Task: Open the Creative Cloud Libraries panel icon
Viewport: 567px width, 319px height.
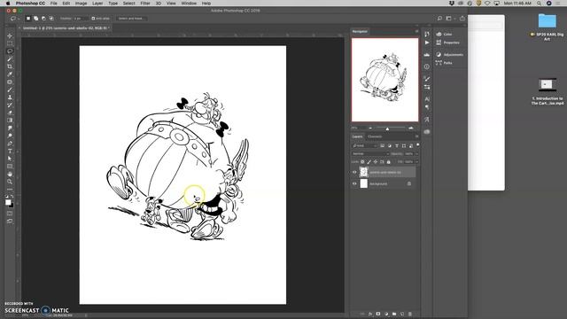Action: [427, 132]
